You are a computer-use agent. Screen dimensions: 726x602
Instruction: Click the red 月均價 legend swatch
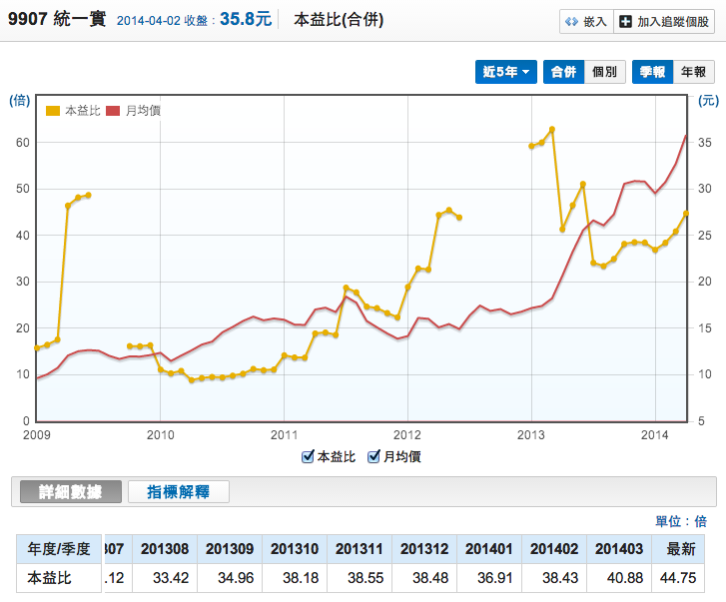pyautogui.click(x=112, y=110)
